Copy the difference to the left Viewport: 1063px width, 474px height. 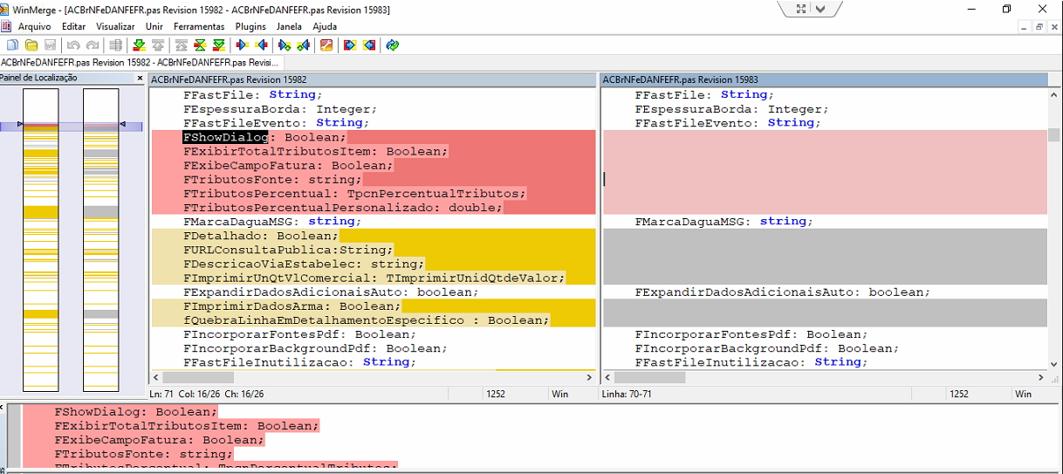261,45
